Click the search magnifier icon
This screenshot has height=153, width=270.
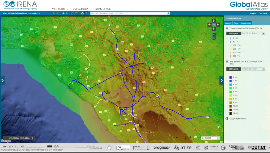point(168,13)
